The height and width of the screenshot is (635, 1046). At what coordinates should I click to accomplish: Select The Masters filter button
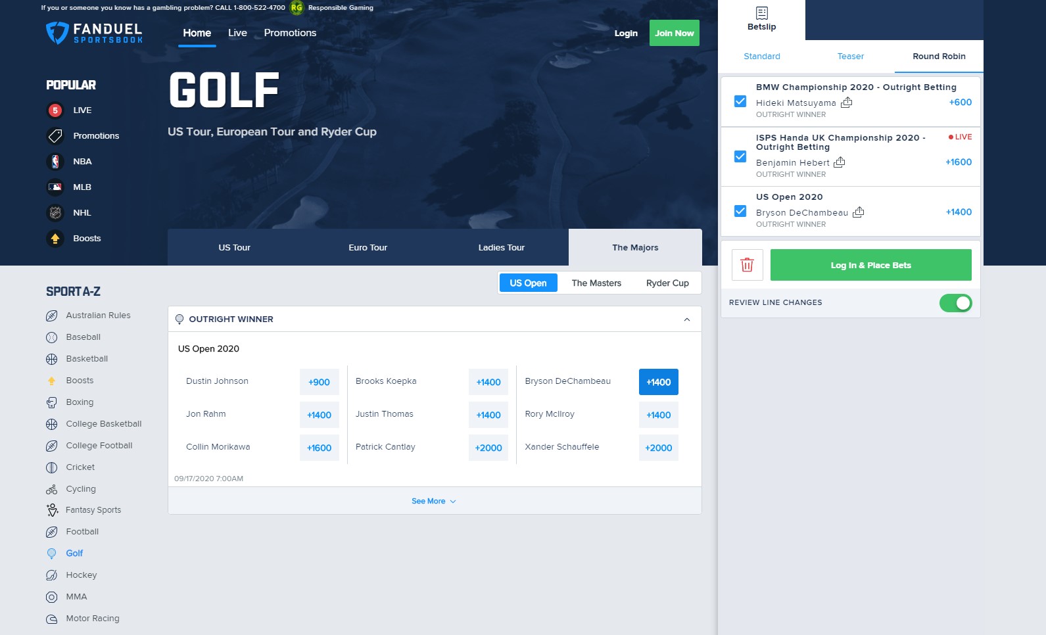(x=596, y=283)
